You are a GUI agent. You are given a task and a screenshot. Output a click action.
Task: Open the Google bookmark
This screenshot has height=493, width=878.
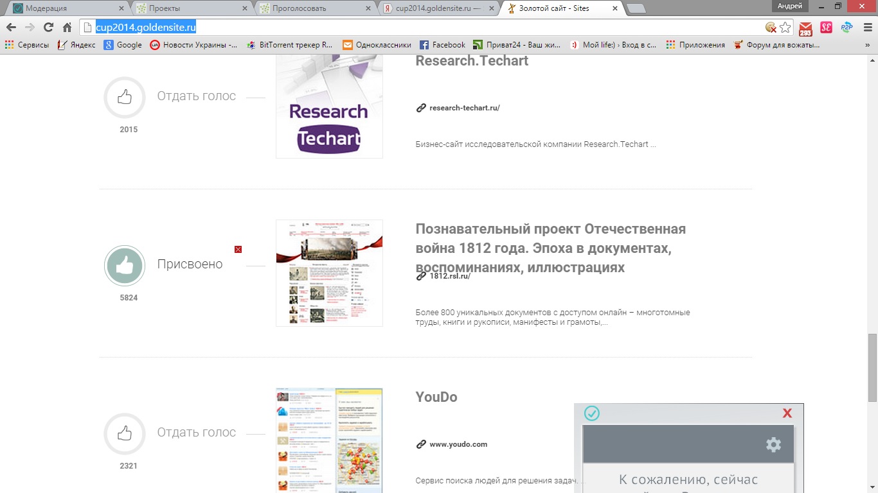click(123, 45)
